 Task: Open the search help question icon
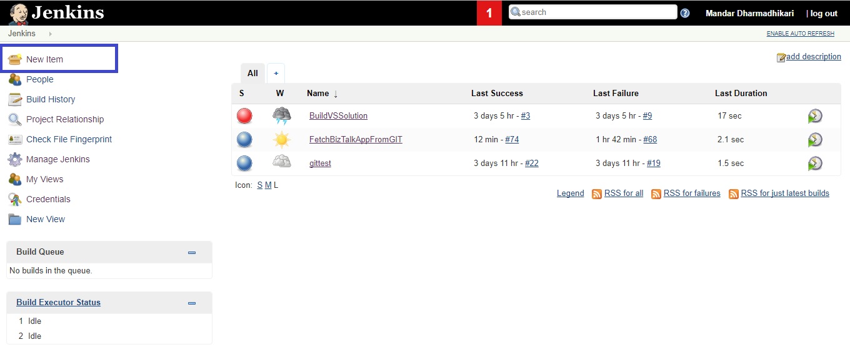pyautogui.click(x=685, y=13)
